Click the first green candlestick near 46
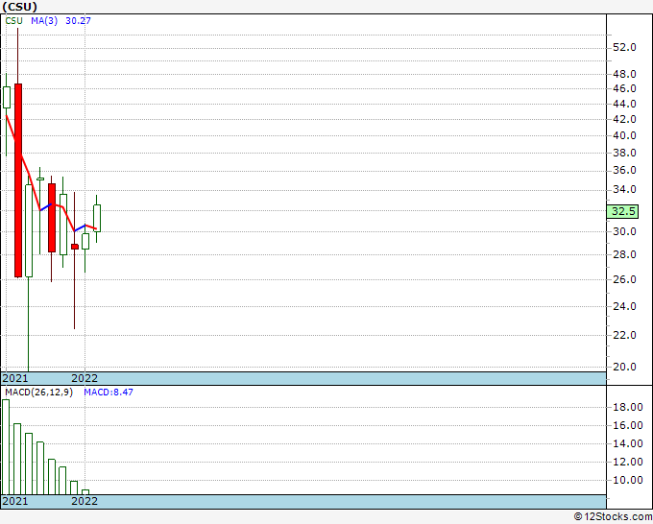 coord(7,97)
